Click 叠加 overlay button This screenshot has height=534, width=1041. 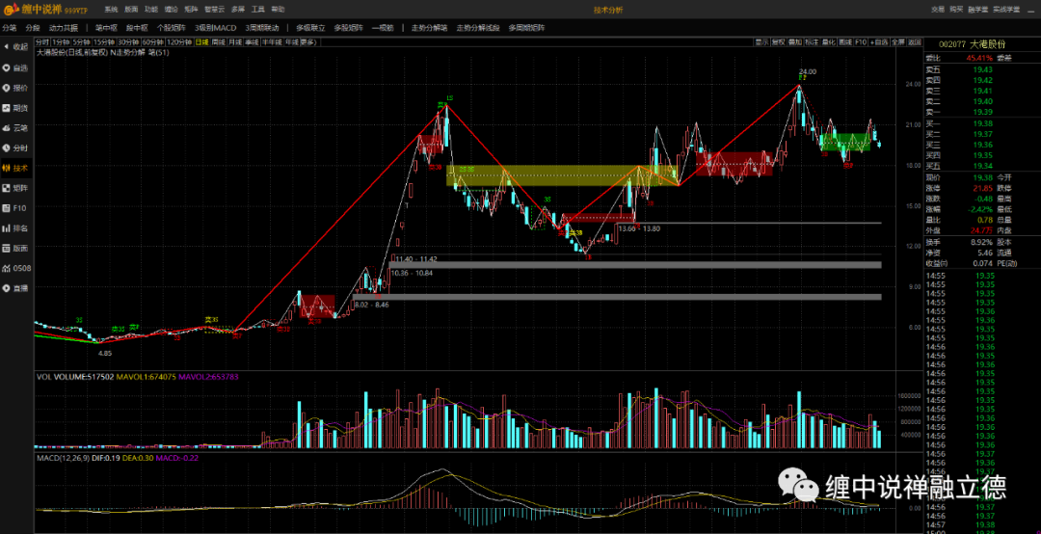tap(794, 41)
